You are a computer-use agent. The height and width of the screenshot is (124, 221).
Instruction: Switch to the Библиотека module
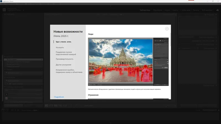click(145, 10)
